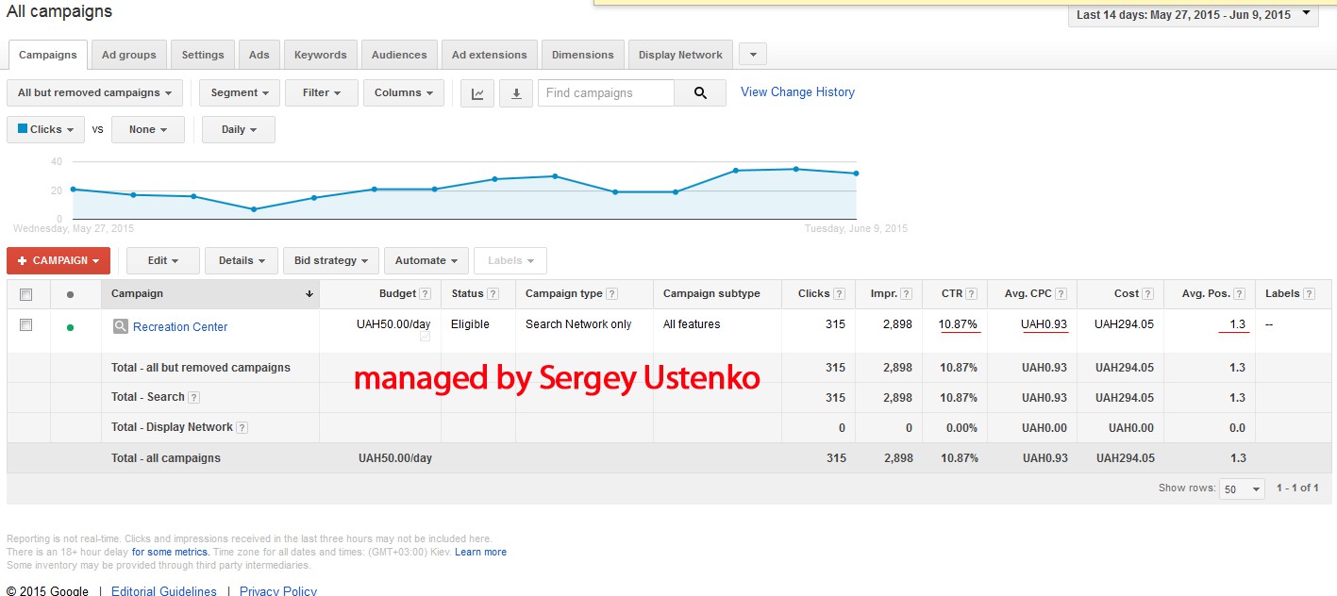Viewport: 1337px width, 596px height.
Task: Click the red + CAMPAIGN button
Action: coord(58,261)
